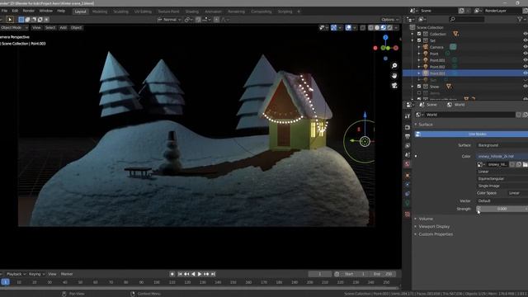Click the End frame field
The width and height of the screenshot is (528, 297).
383,274
